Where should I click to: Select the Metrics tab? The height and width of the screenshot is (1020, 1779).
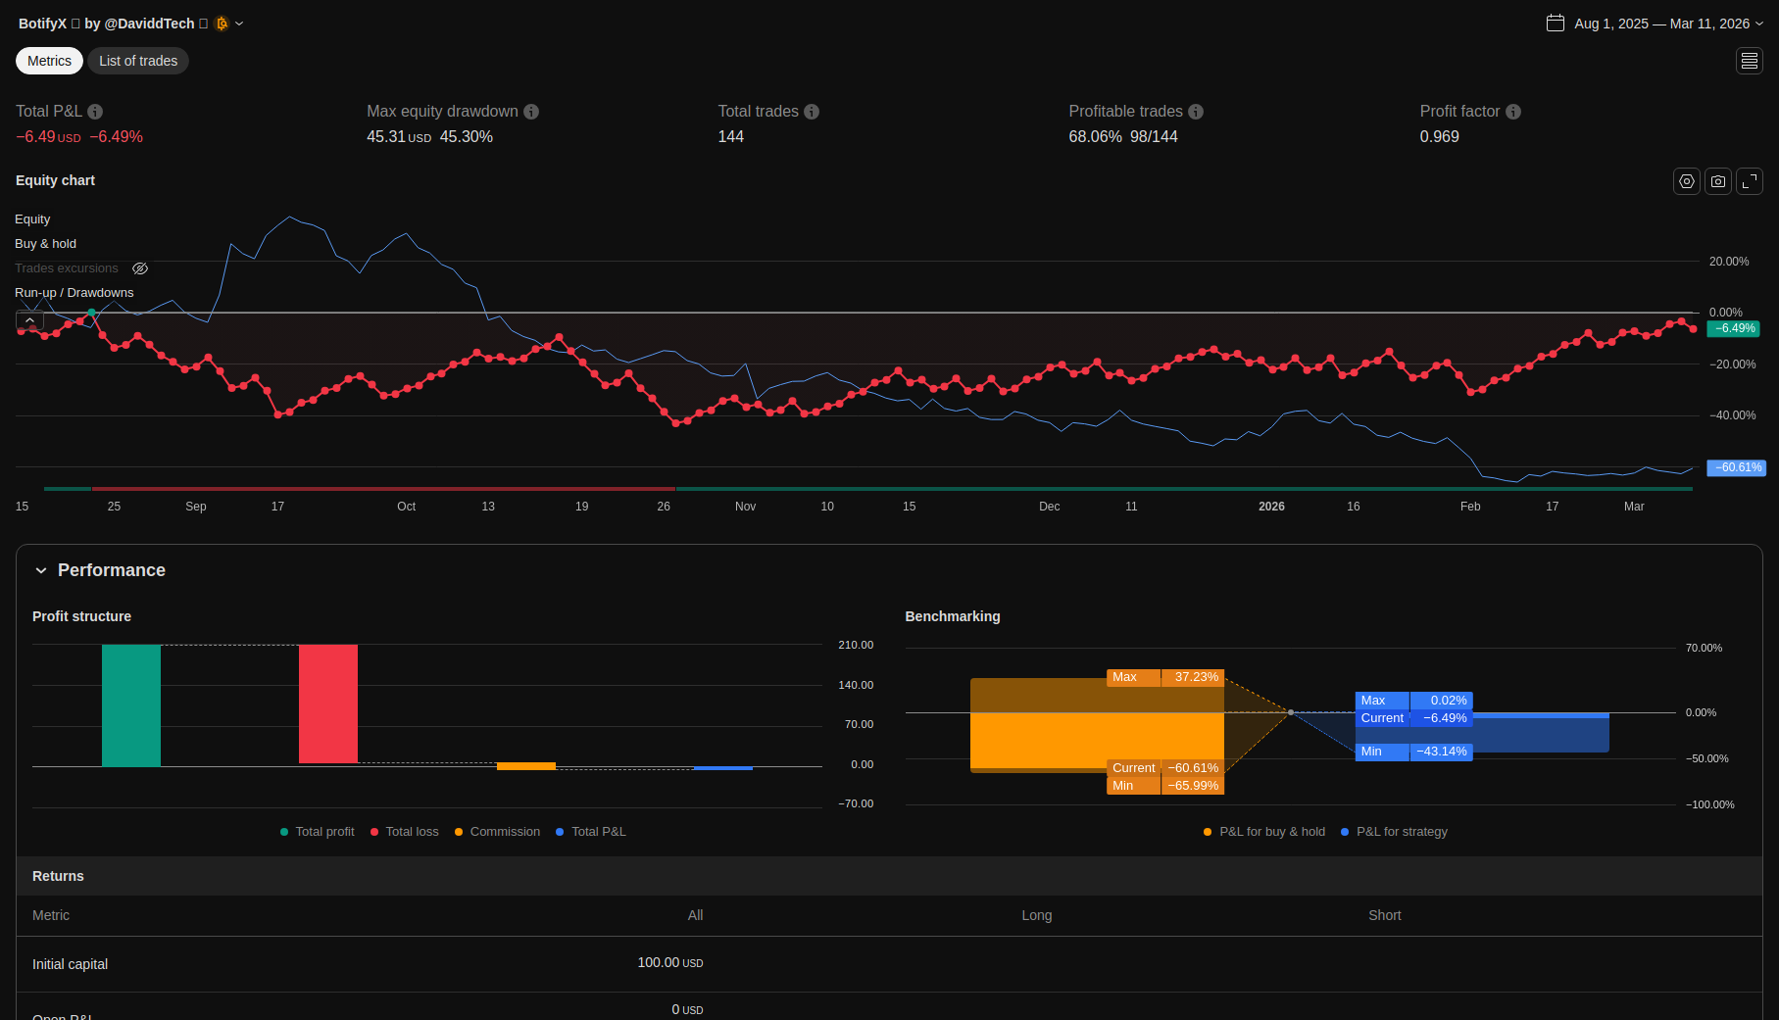[x=49, y=61]
